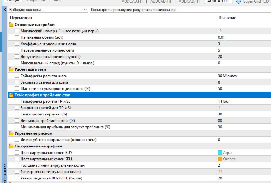Open the 'Выберите эксперта...' dropdown
The width and height of the screenshot is (271, 183).
(x=48, y=10)
